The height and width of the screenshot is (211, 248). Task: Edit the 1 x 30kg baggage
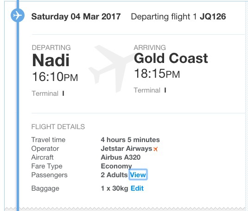pos(137,188)
